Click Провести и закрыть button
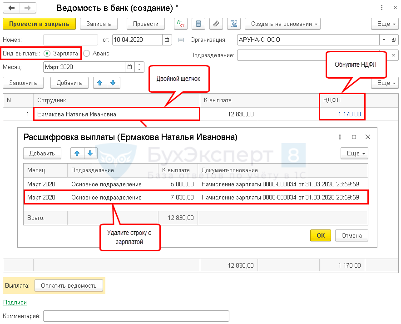Image resolution: width=401 pixels, height=324 pixels. click(39, 24)
